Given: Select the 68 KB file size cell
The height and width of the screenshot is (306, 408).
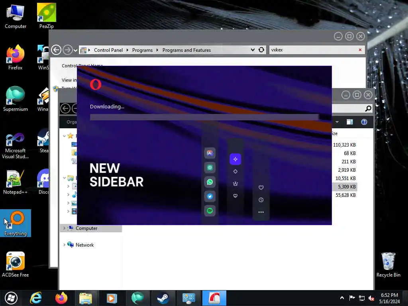Looking at the screenshot, I should pos(350,153).
